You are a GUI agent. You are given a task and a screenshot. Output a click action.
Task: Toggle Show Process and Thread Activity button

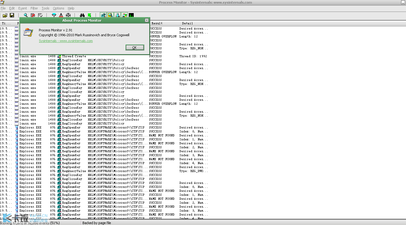[x=124, y=15]
